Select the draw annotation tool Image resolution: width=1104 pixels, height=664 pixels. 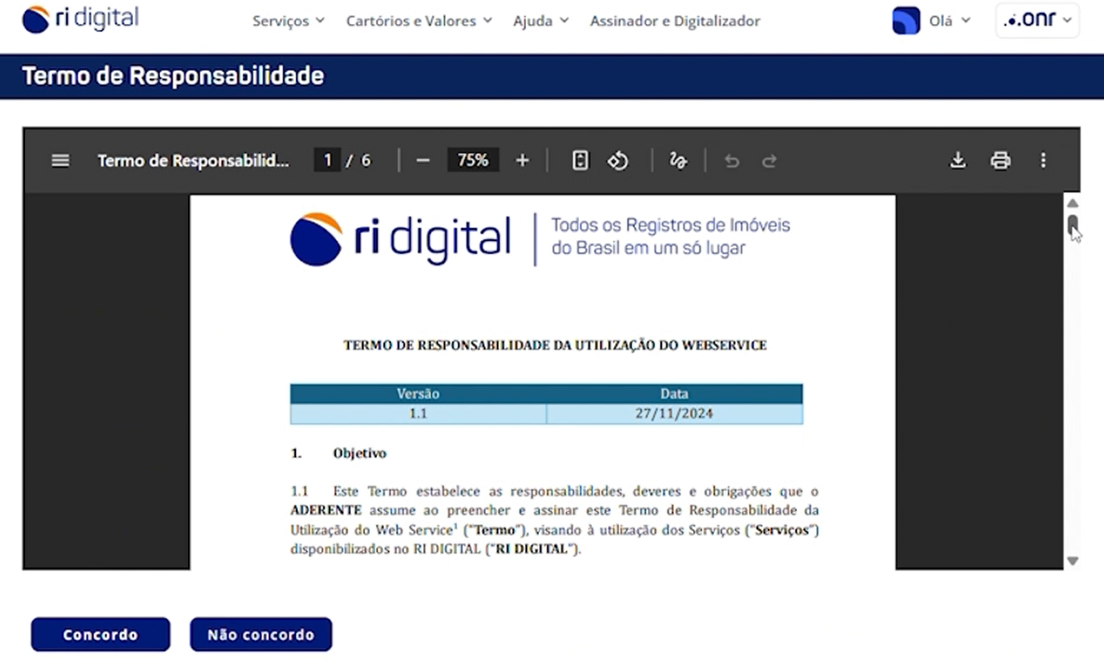coord(678,160)
